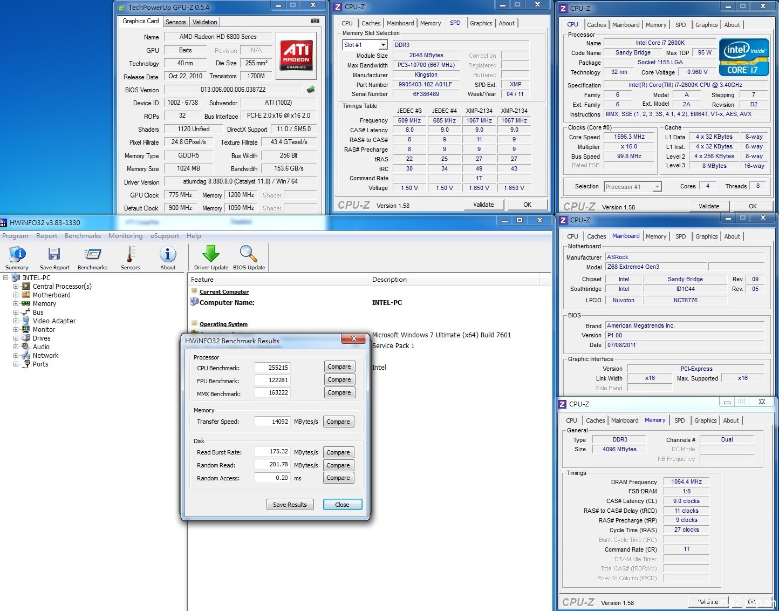Open the Report menu in HWiNFO32
This screenshot has height=611, width=779.
coord(46,236)
